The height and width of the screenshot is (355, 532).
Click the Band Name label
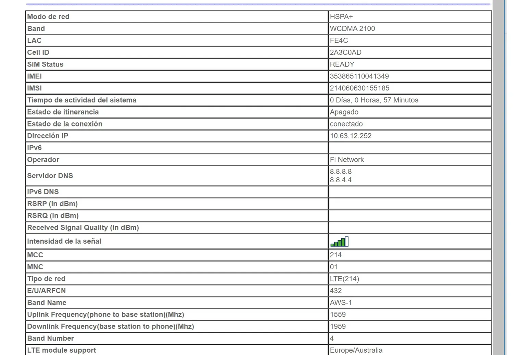tap(47, 303)
